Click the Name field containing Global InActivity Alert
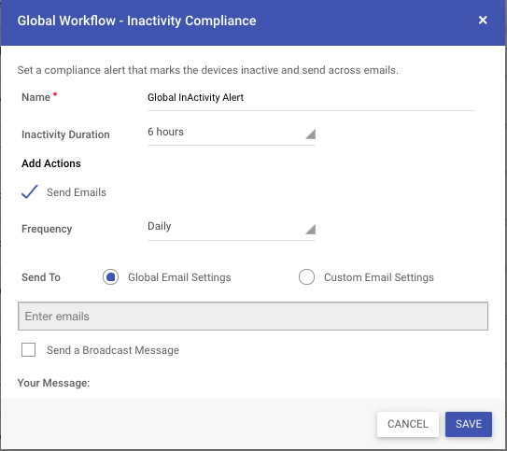This screenshot has height=451, width=507. 311,98
